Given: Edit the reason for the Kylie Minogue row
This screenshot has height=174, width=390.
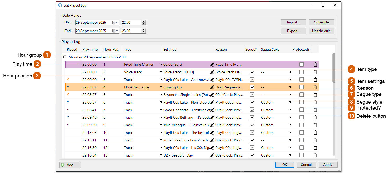Looking at the screenshot, I should [x=212, y=125].
